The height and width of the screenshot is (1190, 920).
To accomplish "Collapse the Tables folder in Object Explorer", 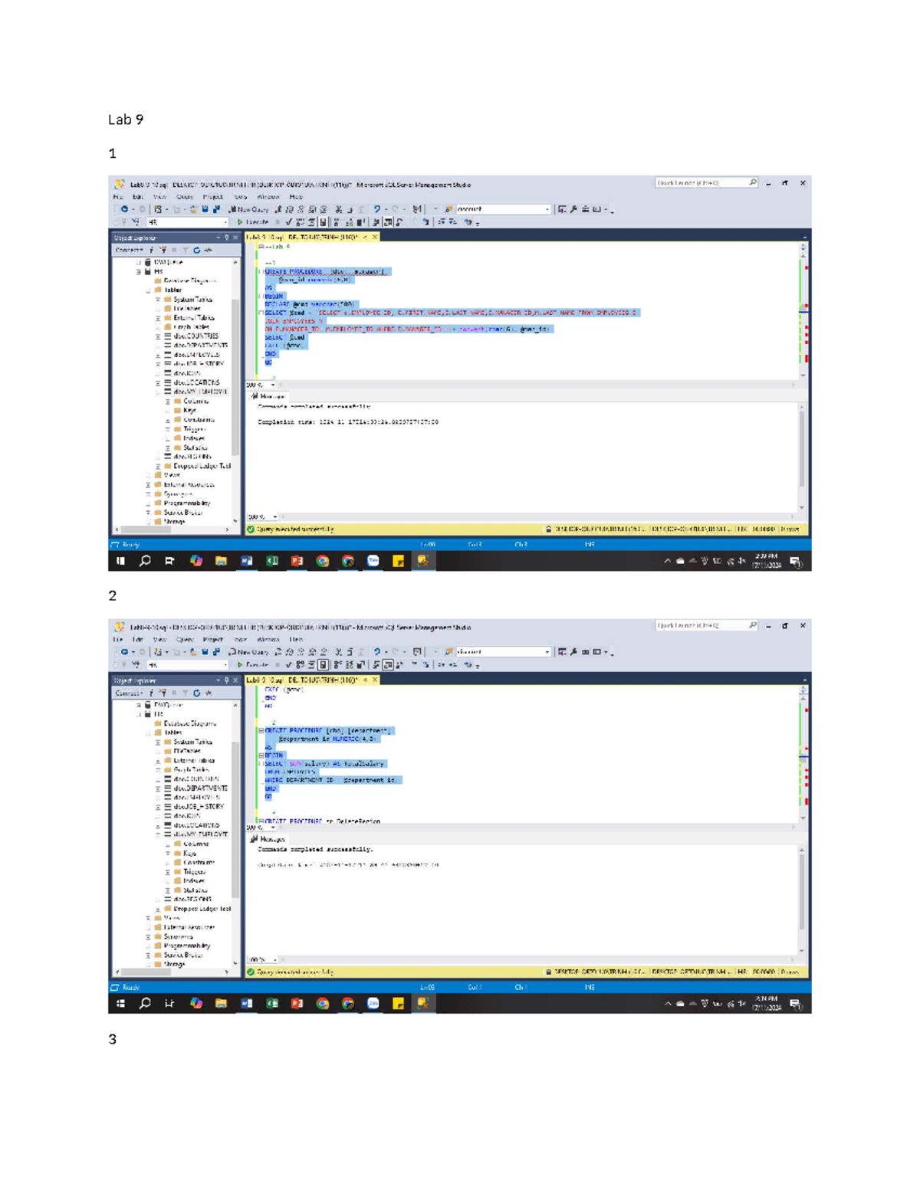I will point(149,290).
